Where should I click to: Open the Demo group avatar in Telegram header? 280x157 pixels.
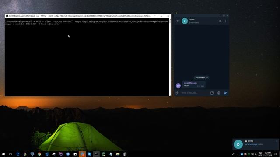185,21
